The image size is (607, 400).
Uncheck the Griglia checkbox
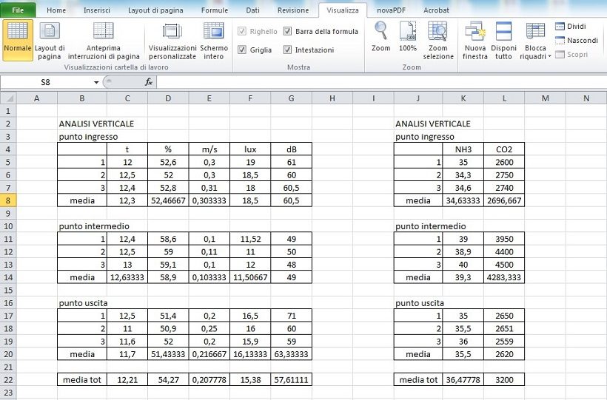click(242, 50)
